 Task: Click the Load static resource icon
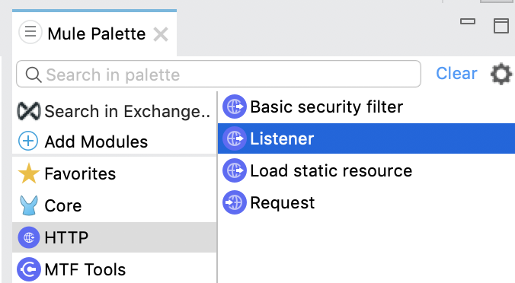pos(235,170)
